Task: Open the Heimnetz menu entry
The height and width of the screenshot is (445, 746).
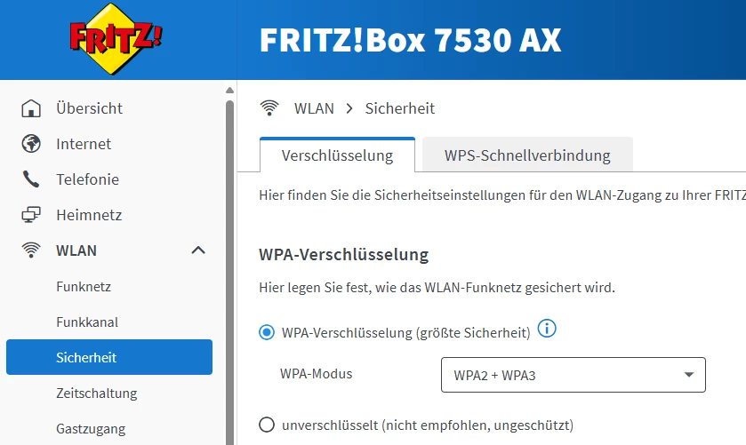Action: (x=89, y=215)
